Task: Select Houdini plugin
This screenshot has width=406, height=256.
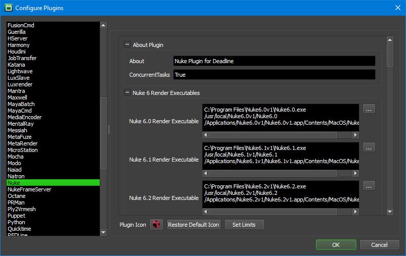Action: click(53, 52)
